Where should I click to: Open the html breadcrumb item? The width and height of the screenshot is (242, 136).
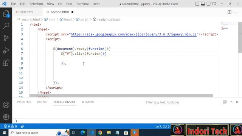pyautogui.click(x=52, y=19)
